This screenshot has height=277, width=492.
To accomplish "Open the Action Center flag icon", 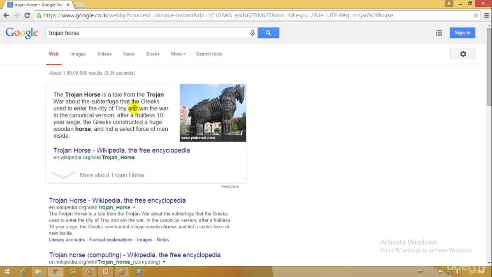I will pos(440,272).
